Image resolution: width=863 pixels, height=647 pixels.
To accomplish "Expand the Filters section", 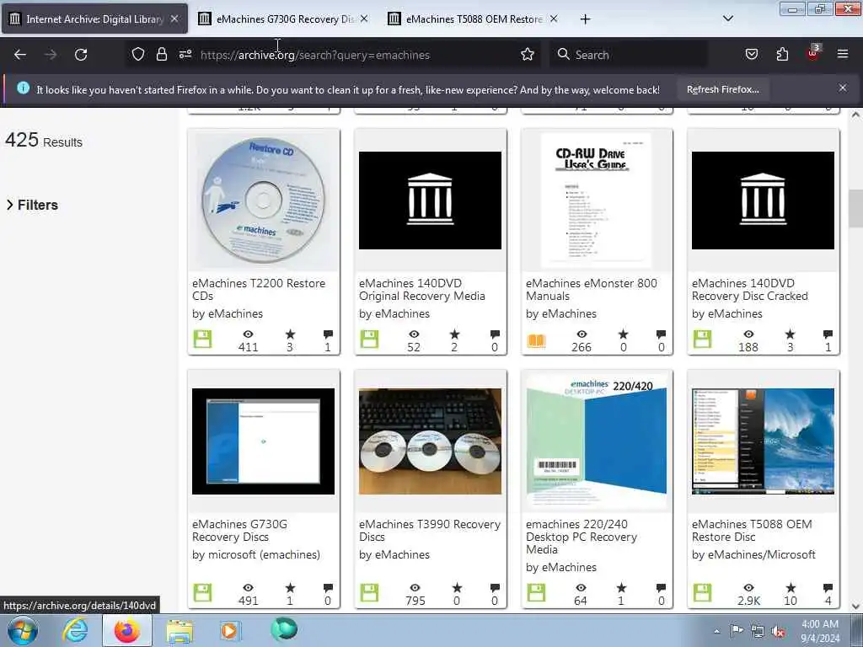I will pos(32,205).
